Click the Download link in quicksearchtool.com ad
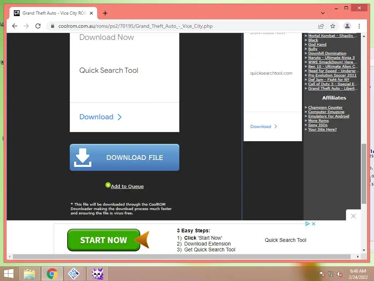The image size is (374, 281). pos(260,126)
